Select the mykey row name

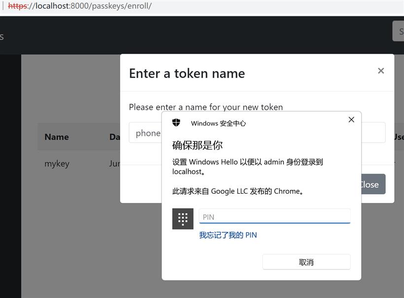(x=57, y=164)
